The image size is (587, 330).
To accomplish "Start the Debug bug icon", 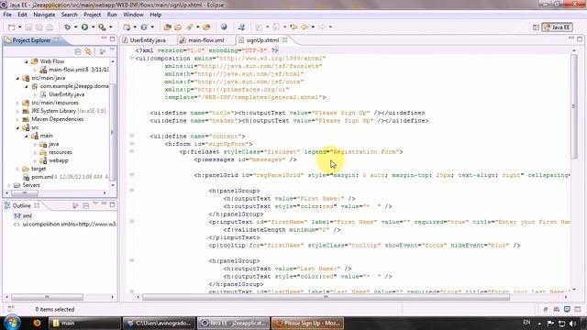I will coord(67,27).
